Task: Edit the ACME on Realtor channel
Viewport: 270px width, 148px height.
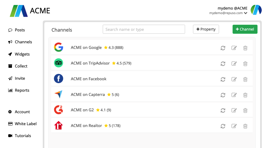Action: point(234,126)
